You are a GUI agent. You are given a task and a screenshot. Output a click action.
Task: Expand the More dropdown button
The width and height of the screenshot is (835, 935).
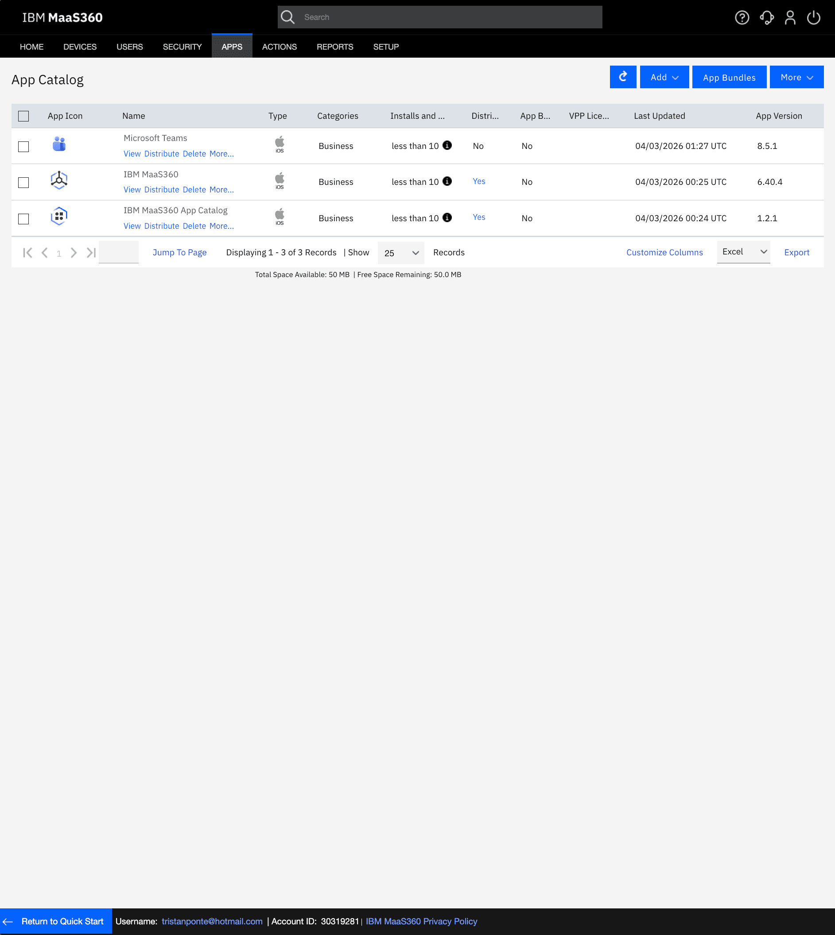click(796, 77)
